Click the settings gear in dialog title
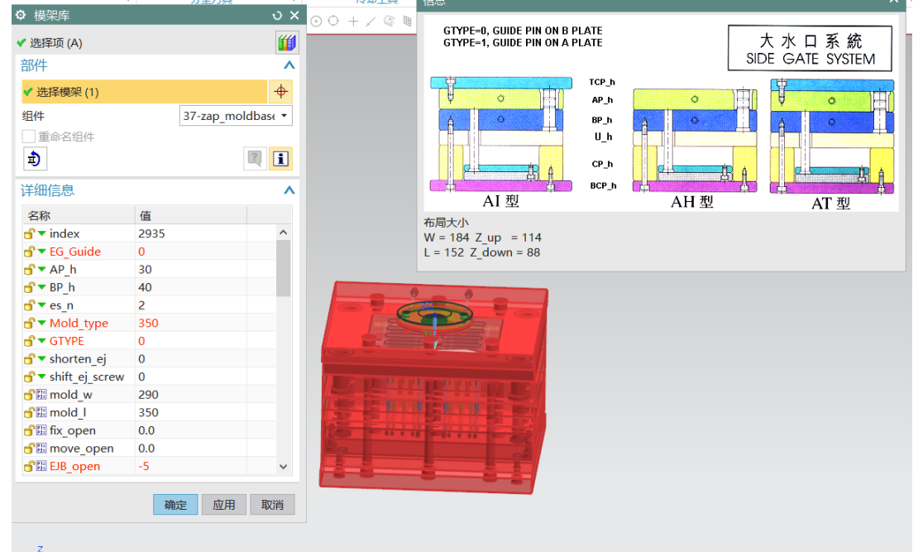918x552 pixels. pyautogui.click(x=21, y=15)
